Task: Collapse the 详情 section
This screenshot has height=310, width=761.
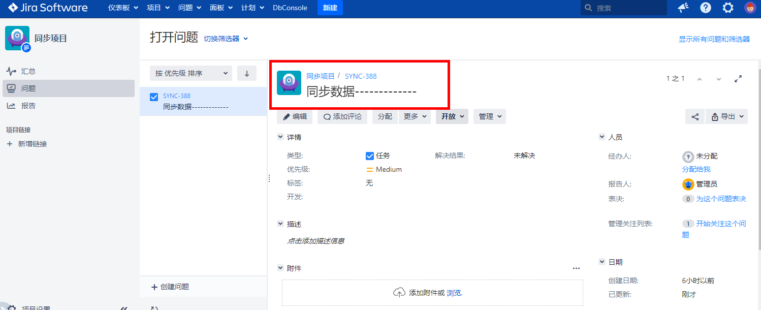Action: [x=280, y=137]
